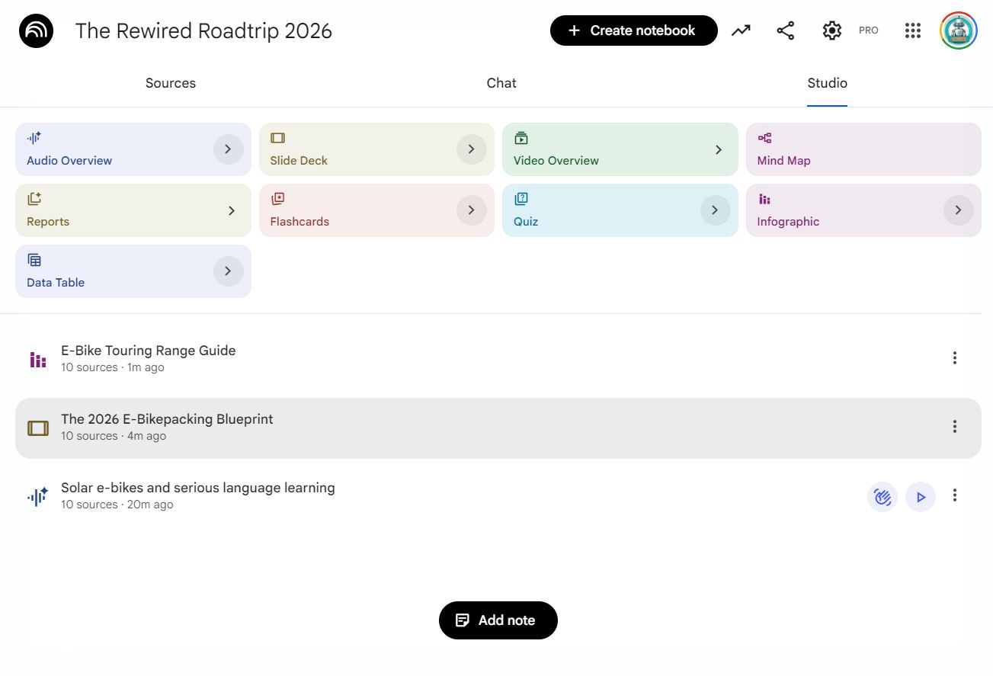The height and width of the screenshot is (676, 993).
Task: Switch to the Sources tab
Action: 171,83
